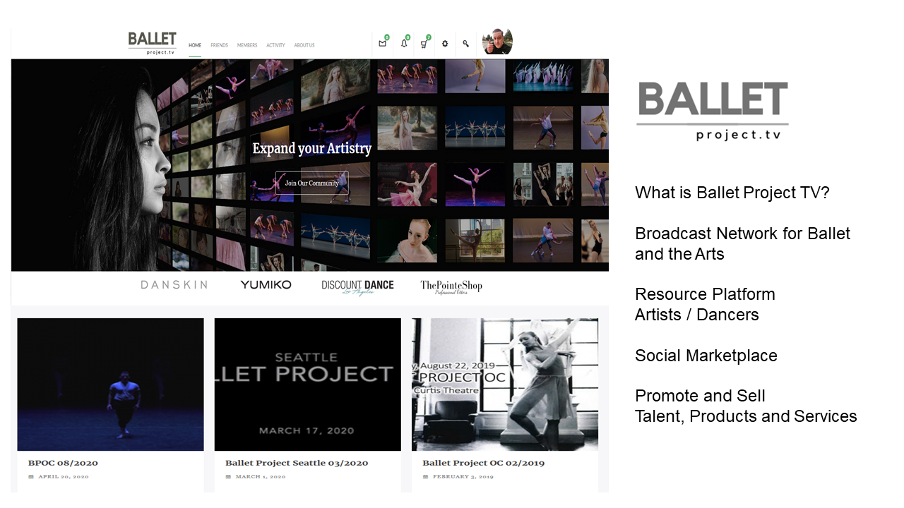Screen dimensions: 904x508
Task: Click the Ballet Project Seattle 03/2020 title
Action: [x=297, y=463]
